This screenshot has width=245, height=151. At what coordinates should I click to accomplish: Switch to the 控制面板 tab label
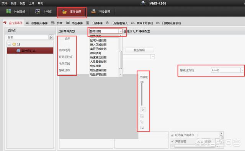[x=20, y=12]
